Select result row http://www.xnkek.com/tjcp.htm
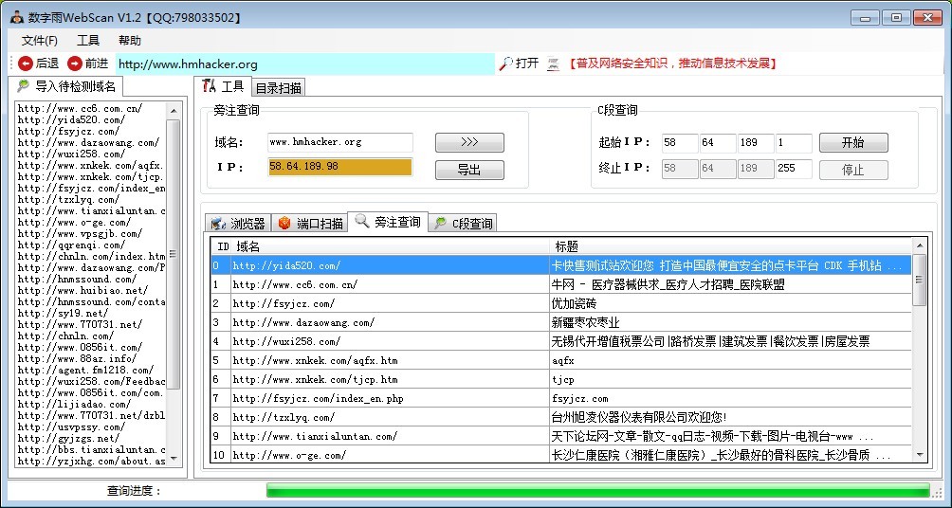952x508 pixels. [x=561, y=379]
